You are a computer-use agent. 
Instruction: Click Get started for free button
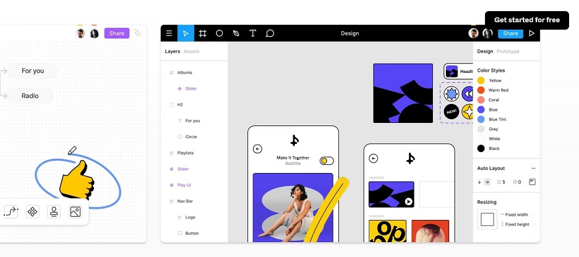click(x=527, y=20)
